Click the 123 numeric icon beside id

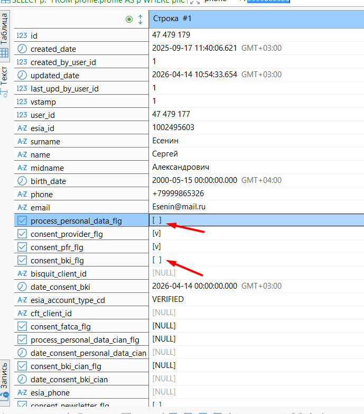(22, 35)
